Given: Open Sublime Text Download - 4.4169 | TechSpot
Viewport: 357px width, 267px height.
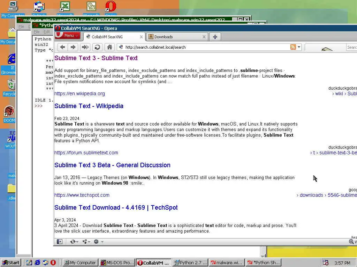Looking at the screenshot, I should tap(116, 208).
